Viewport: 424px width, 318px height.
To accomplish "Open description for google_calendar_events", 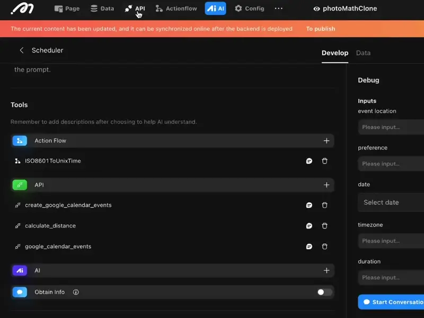I will (309, 246).
